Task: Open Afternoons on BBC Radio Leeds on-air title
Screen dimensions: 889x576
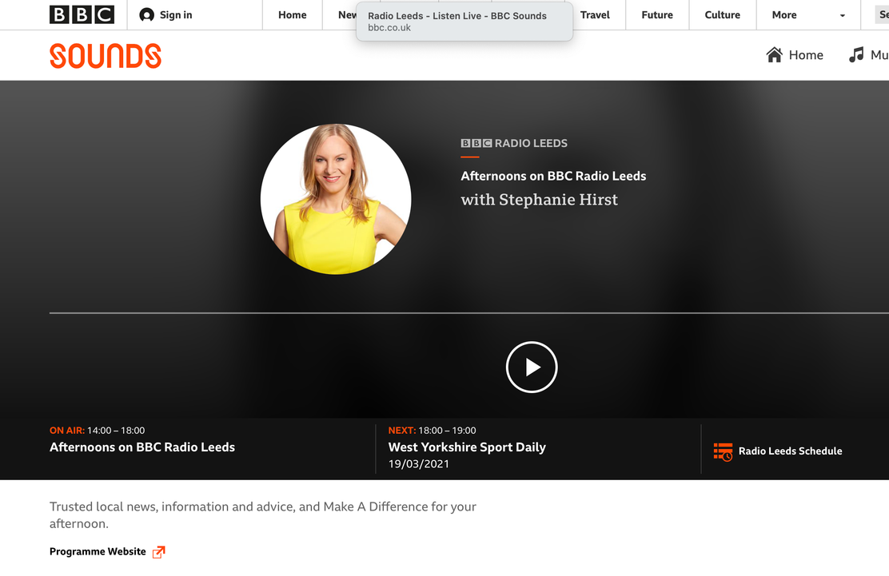Action: point(142,447)
